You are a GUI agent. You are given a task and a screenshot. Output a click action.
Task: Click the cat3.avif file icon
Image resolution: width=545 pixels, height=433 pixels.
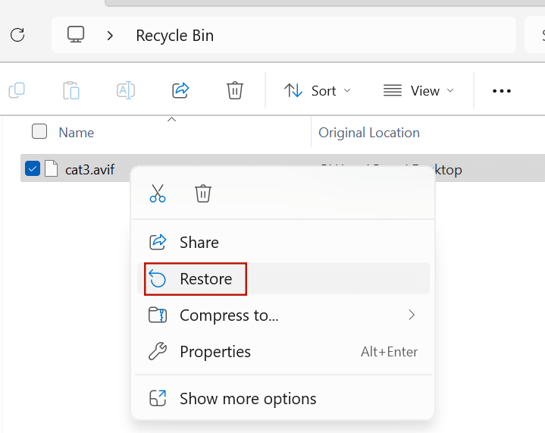[51, 168]
